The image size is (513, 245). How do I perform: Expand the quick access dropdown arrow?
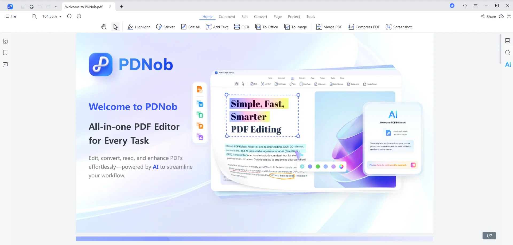[56, 7]
